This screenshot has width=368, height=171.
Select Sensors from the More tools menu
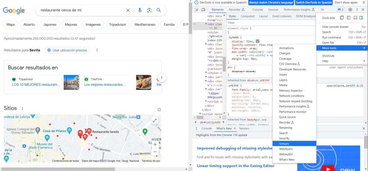pyautogui.click(x=294, y=144)
